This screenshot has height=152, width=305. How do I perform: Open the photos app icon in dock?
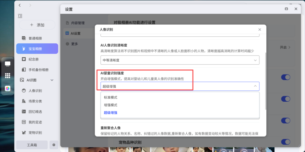tap(8, 88)
